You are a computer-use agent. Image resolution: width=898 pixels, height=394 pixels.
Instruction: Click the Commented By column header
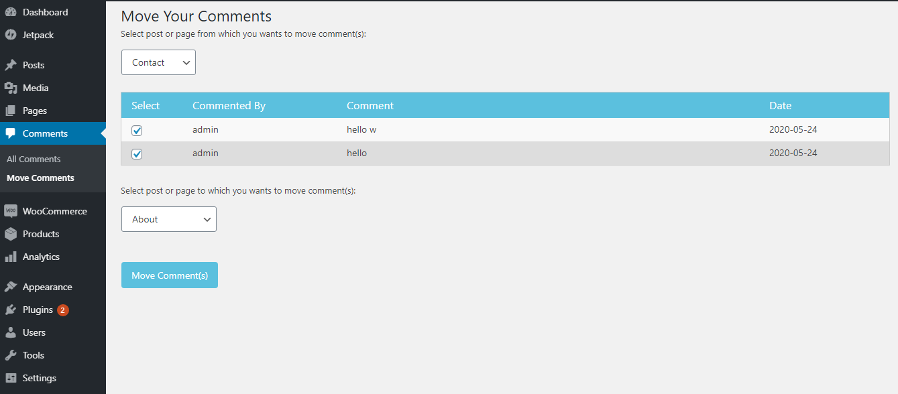[x=229, y=106]
